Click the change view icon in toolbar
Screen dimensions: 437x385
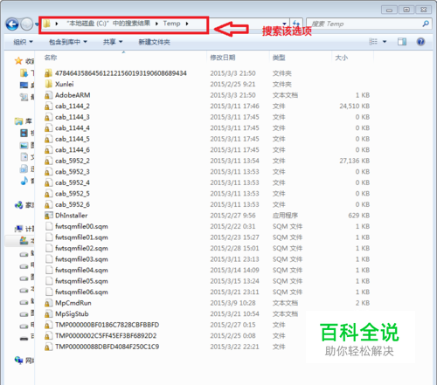[373, 42]
